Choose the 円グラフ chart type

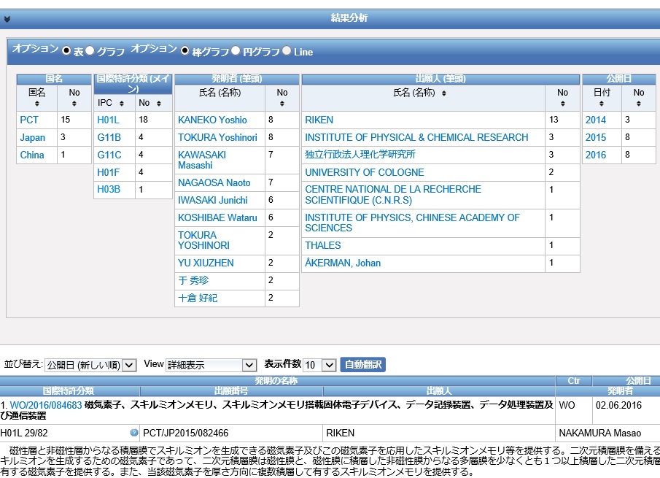click(236, 50)
